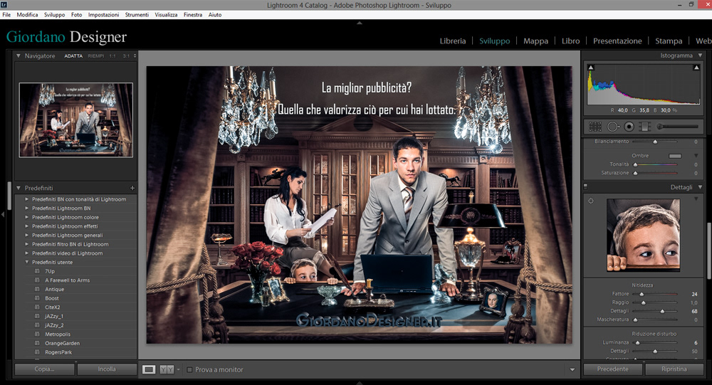Click the Metropolis preset icon
The width and height of the screenshot is (712, 385).
click(37, 334)
